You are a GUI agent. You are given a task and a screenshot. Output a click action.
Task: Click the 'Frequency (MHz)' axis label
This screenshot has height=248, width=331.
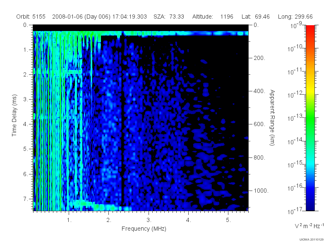click(x=144, y=229)
